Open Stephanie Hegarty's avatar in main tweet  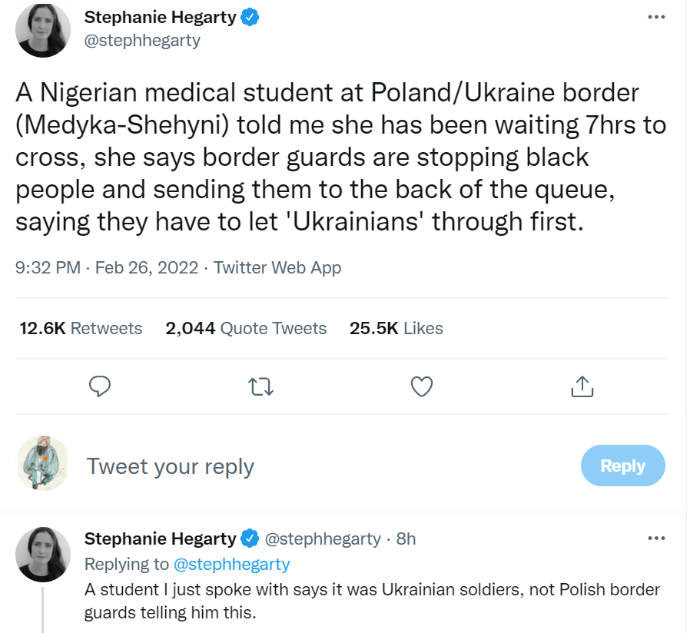43,29
